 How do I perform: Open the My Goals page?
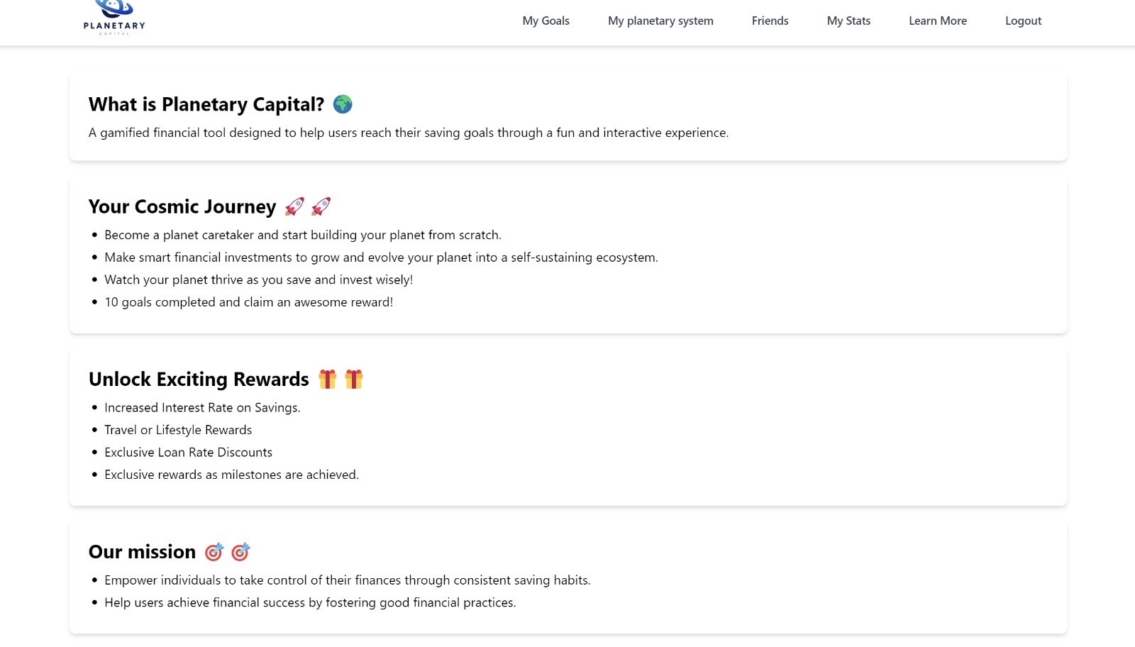coord(546,21)
